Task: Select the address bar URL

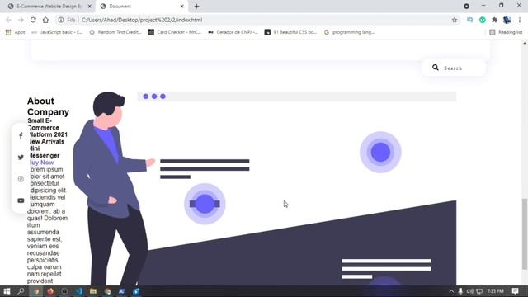Action: (142, 20)
